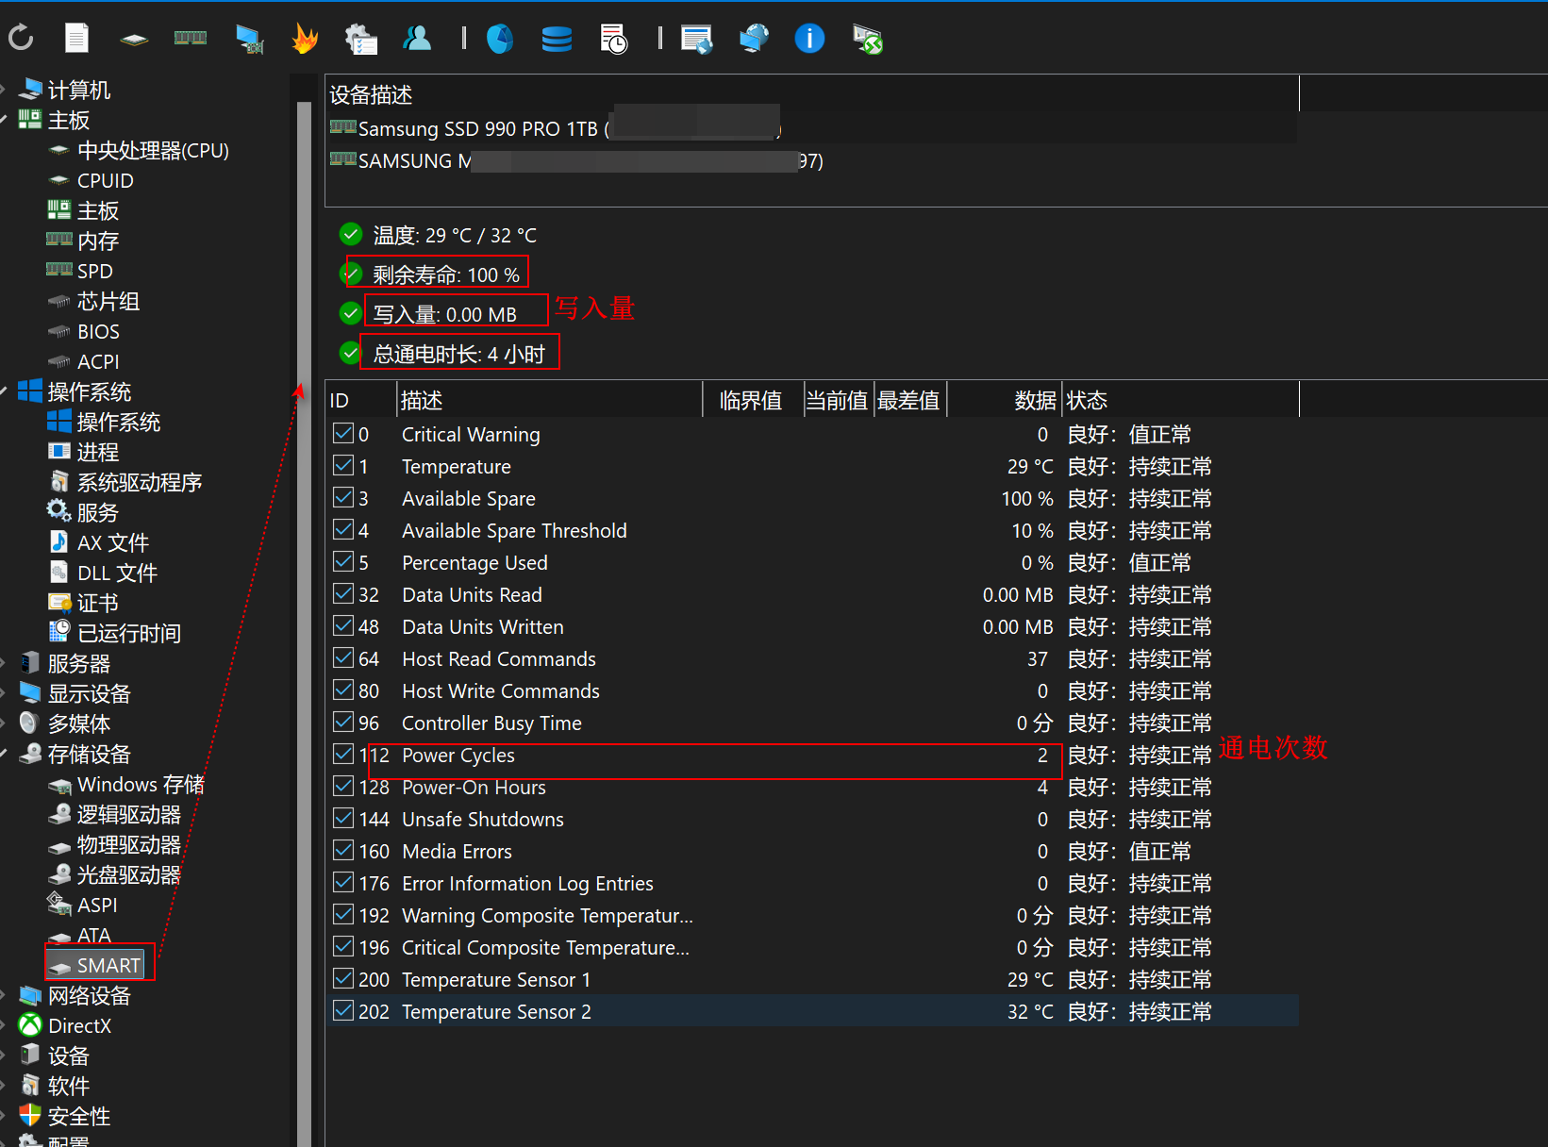
Task: Toggle Unsafe Shutdowns row checkbox
Action: tap(343, 819)
